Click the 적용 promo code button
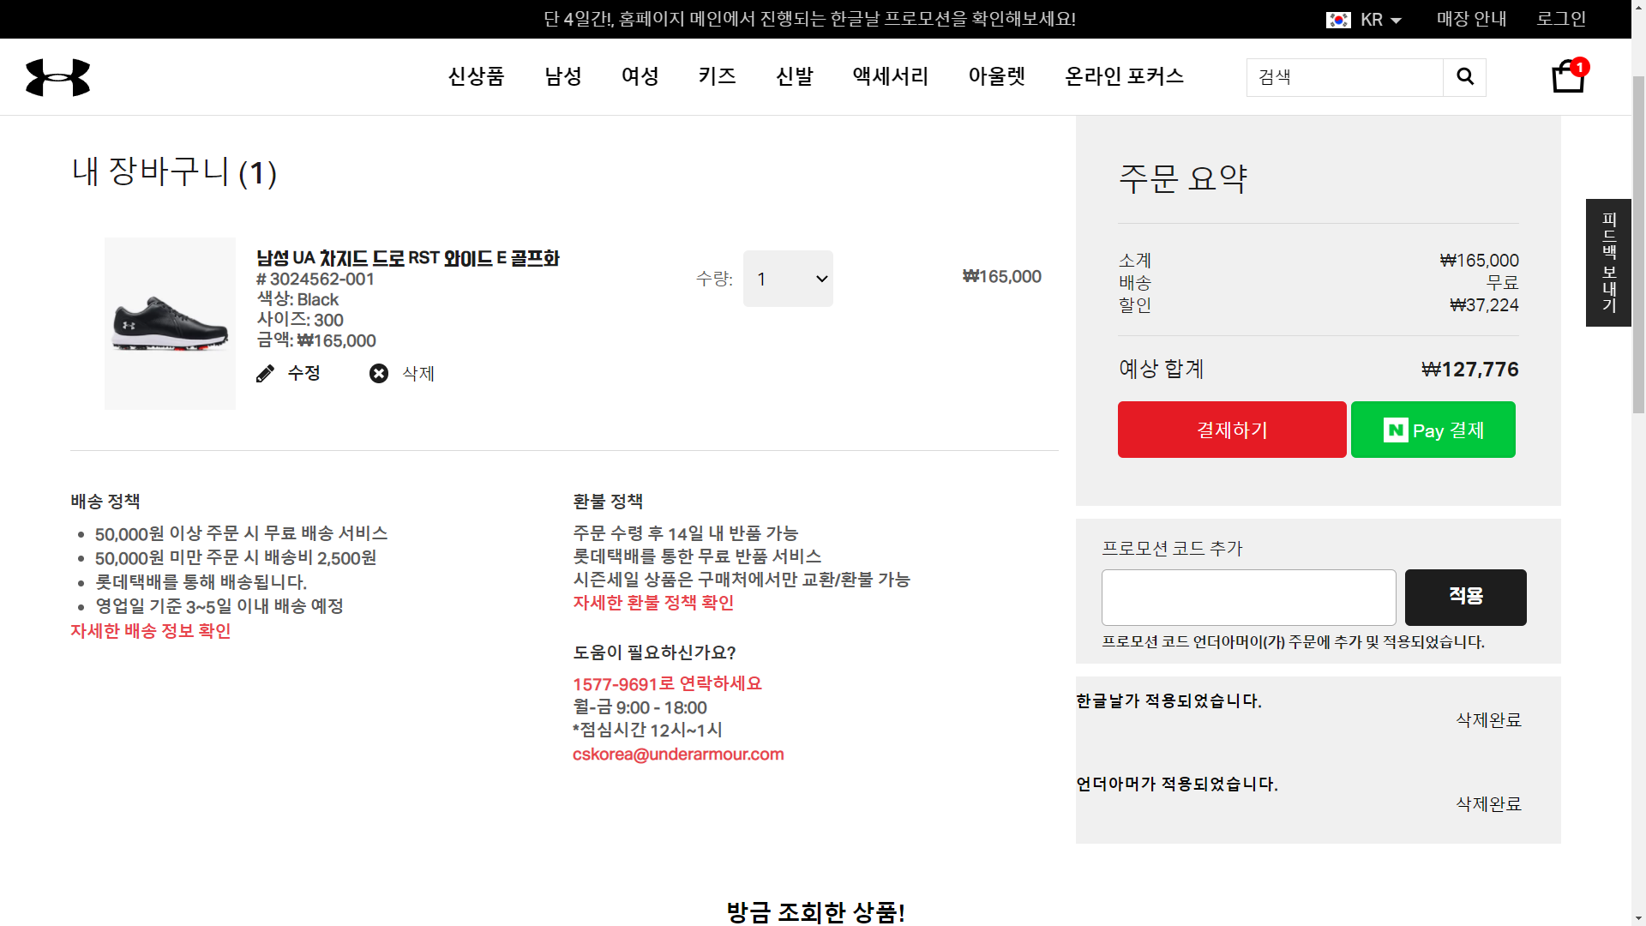The width and height of the screenshot is (1646, 926). 1466,597
